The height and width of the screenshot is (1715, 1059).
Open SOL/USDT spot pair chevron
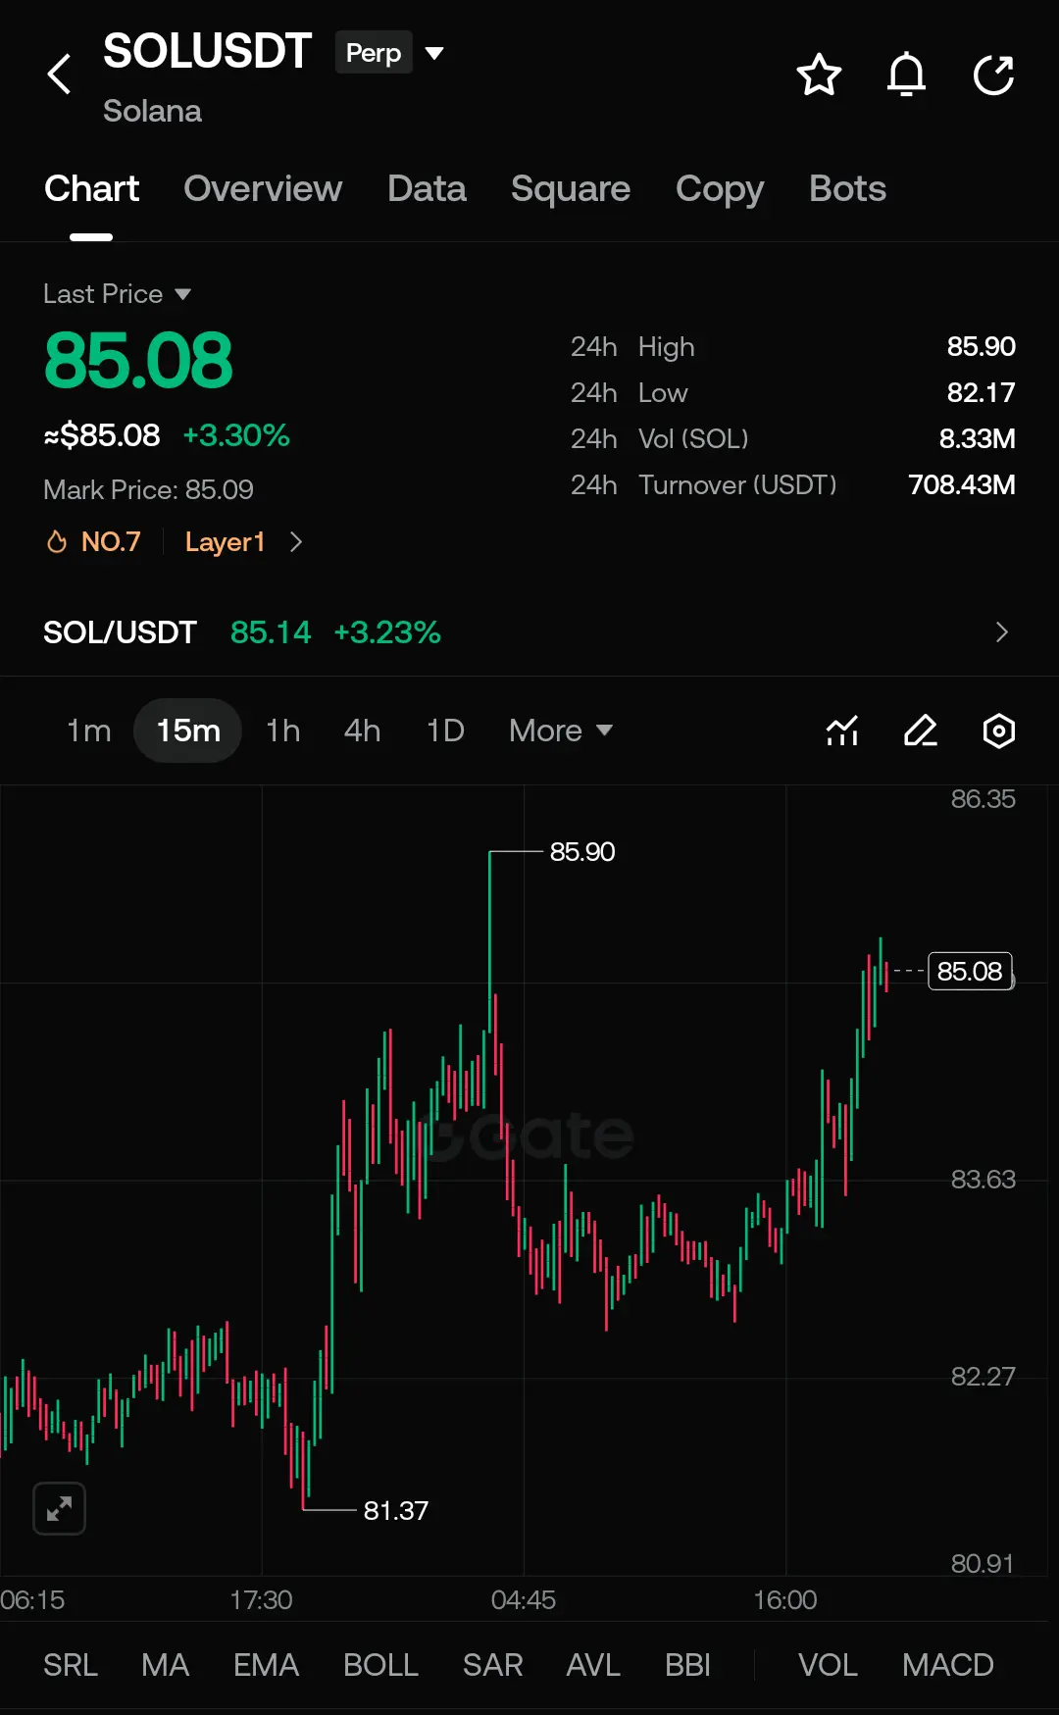click(1001, 632)
